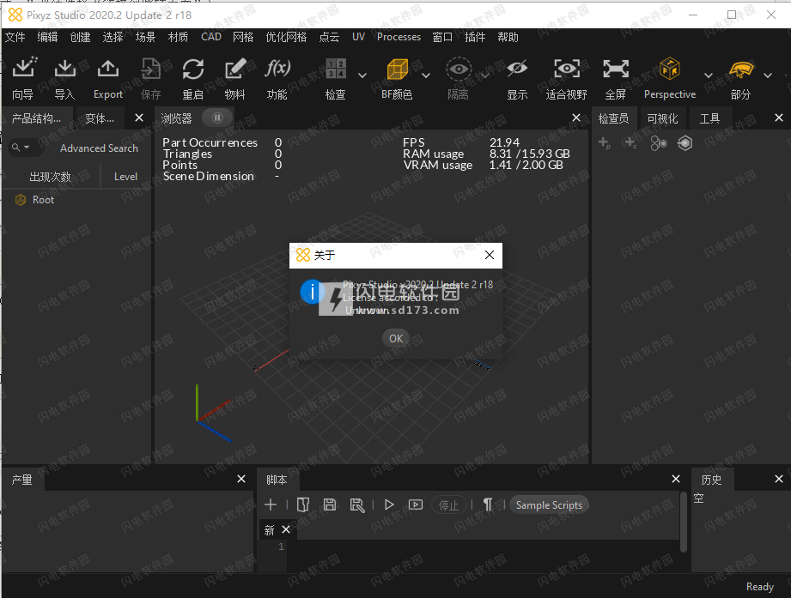Switch to the 产品结构 tab
Screen dimensions: 791x598
[x=38, y=118]
